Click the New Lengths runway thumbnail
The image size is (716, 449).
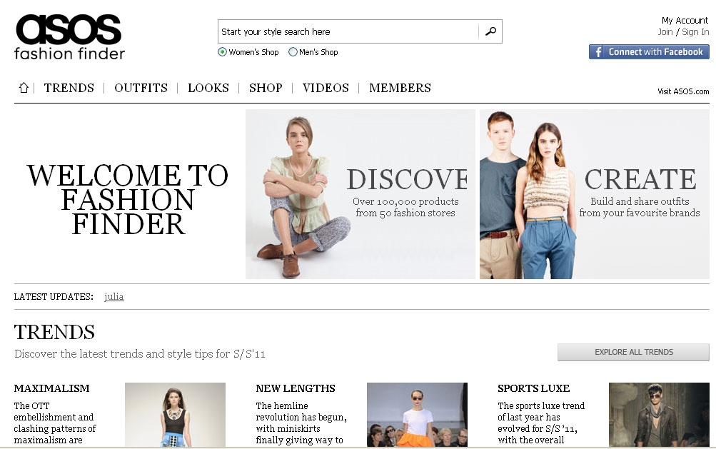click(x=417, y=415)
